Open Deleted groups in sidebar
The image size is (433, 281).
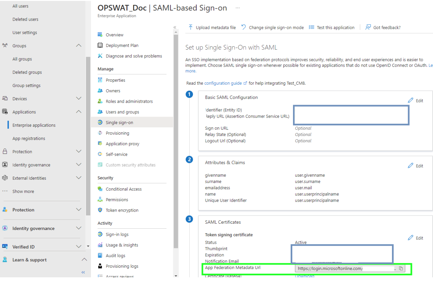(x=27, y=72)
